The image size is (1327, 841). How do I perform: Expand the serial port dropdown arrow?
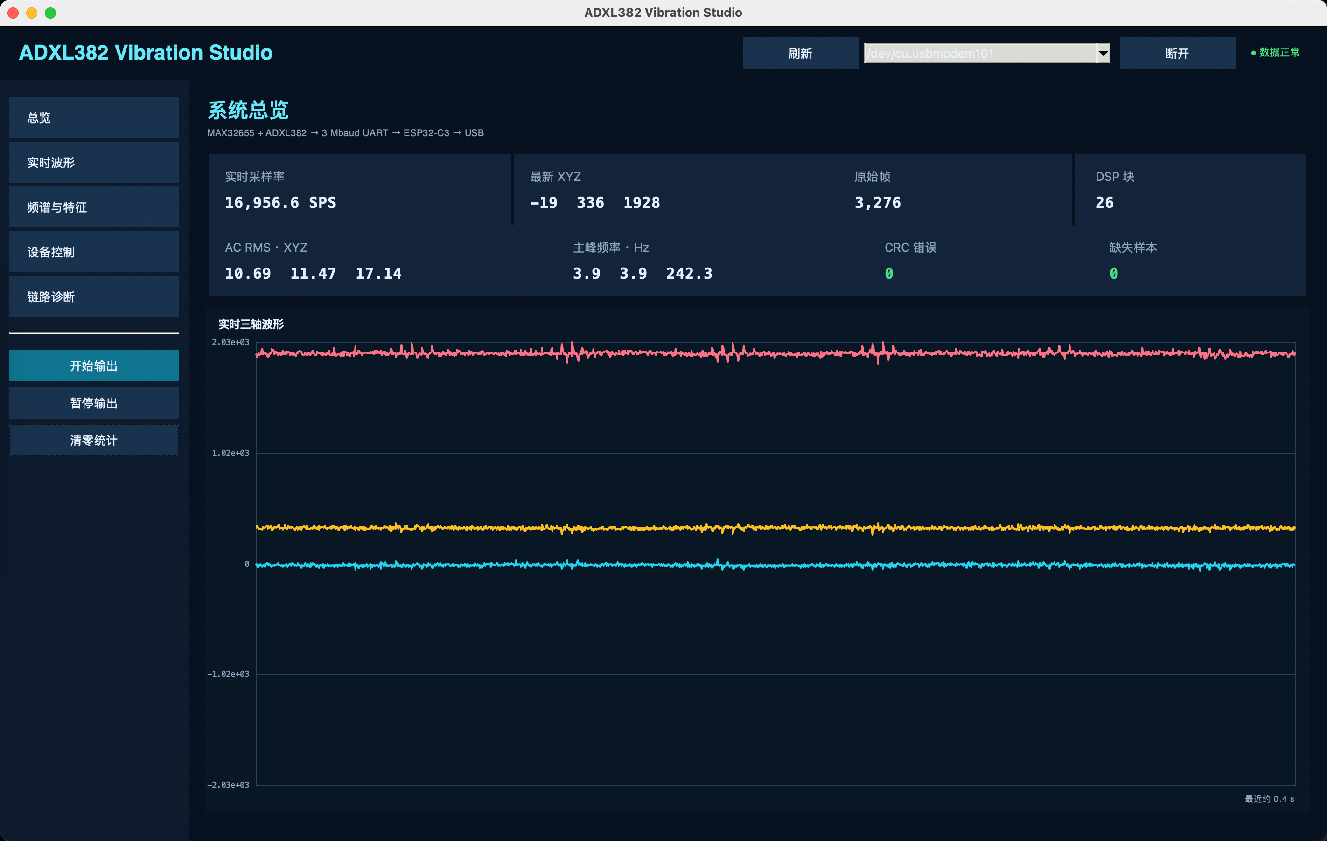click(1103, 54)
